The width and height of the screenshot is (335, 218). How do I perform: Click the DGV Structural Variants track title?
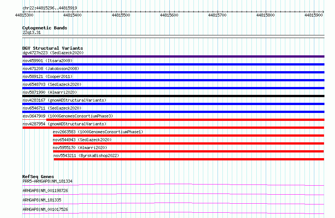53,48
